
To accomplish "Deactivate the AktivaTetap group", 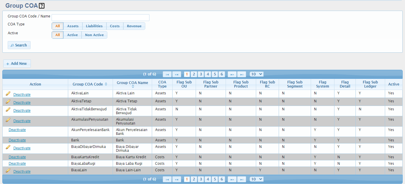I will click(x=22, y=103).
